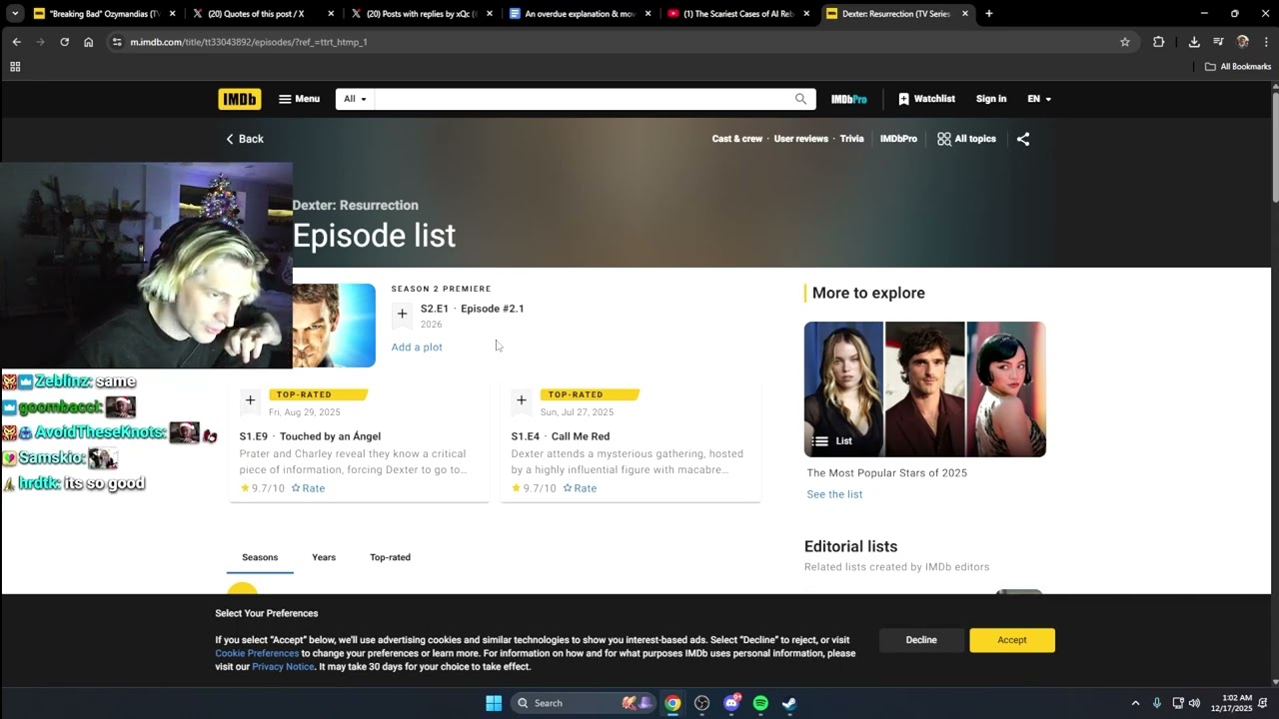Click the Season 2 premiere thumbnail
Image resolution: width=1279 pixels, height=719 pixels.
(334, 326)
